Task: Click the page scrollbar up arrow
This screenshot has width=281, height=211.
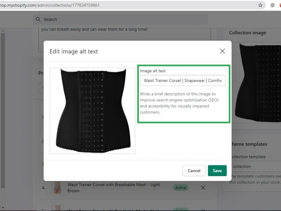Action: pos(3,31)
